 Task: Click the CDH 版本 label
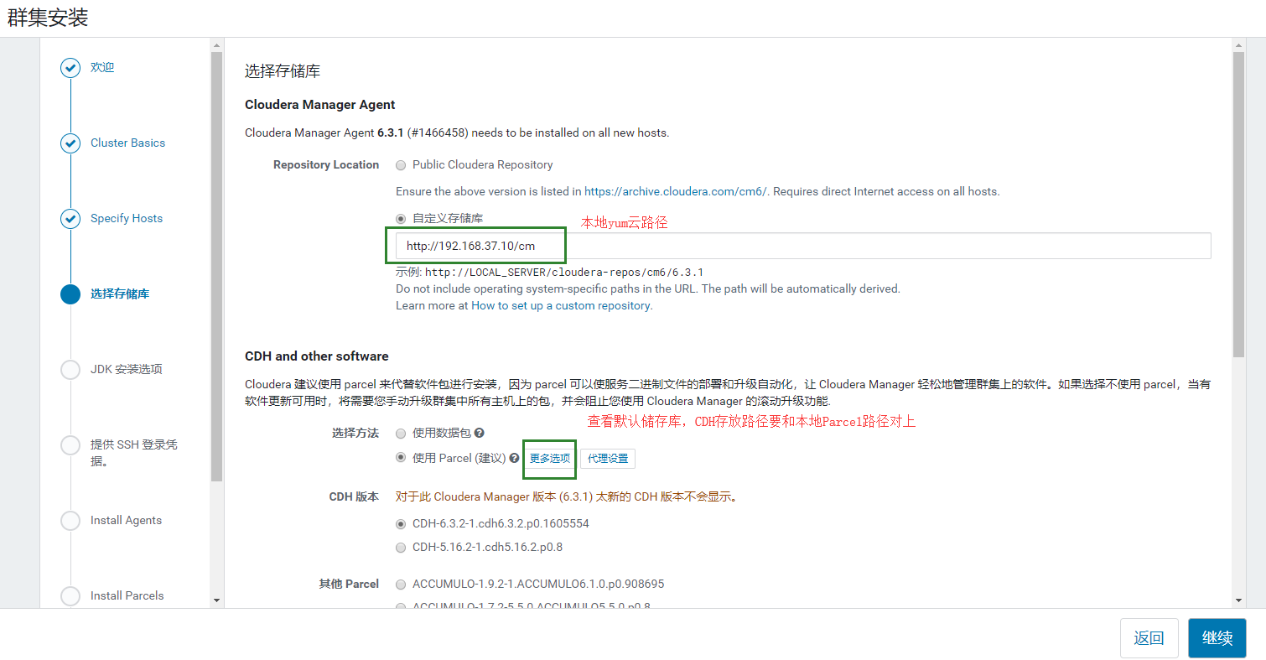pyautogui.click(x=354, y=497)
